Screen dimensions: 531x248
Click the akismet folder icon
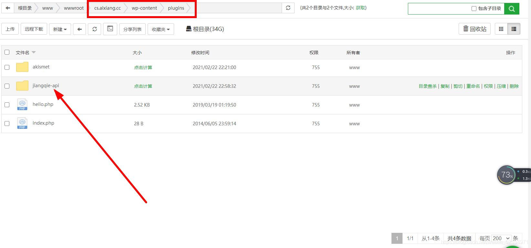tap(22, 67)
